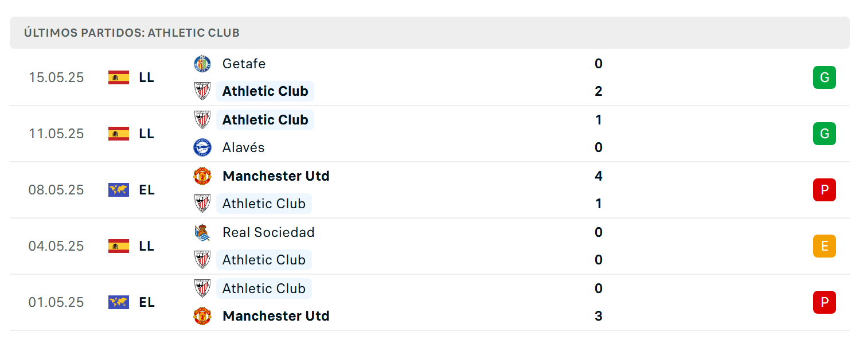Viewport: 859px width, 343px height.
Task: Click the red P badge for the 08.05.25 match
Action: (825, 190)
